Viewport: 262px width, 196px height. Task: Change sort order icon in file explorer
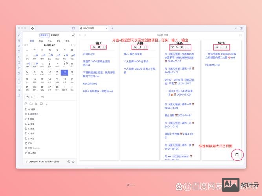coord(36,104)
